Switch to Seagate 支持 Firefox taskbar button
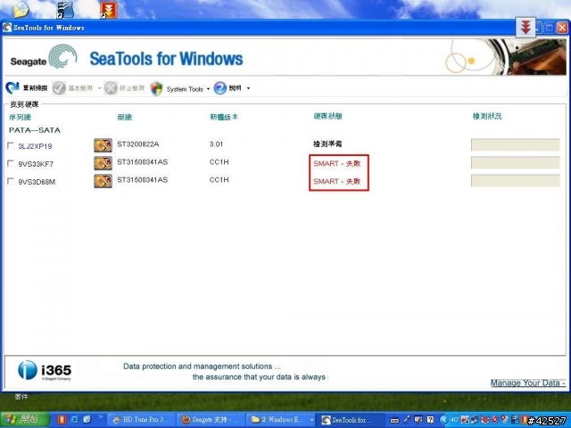This screenshot has height=428, width=571. pyautogui.click(x=211, y=420)
